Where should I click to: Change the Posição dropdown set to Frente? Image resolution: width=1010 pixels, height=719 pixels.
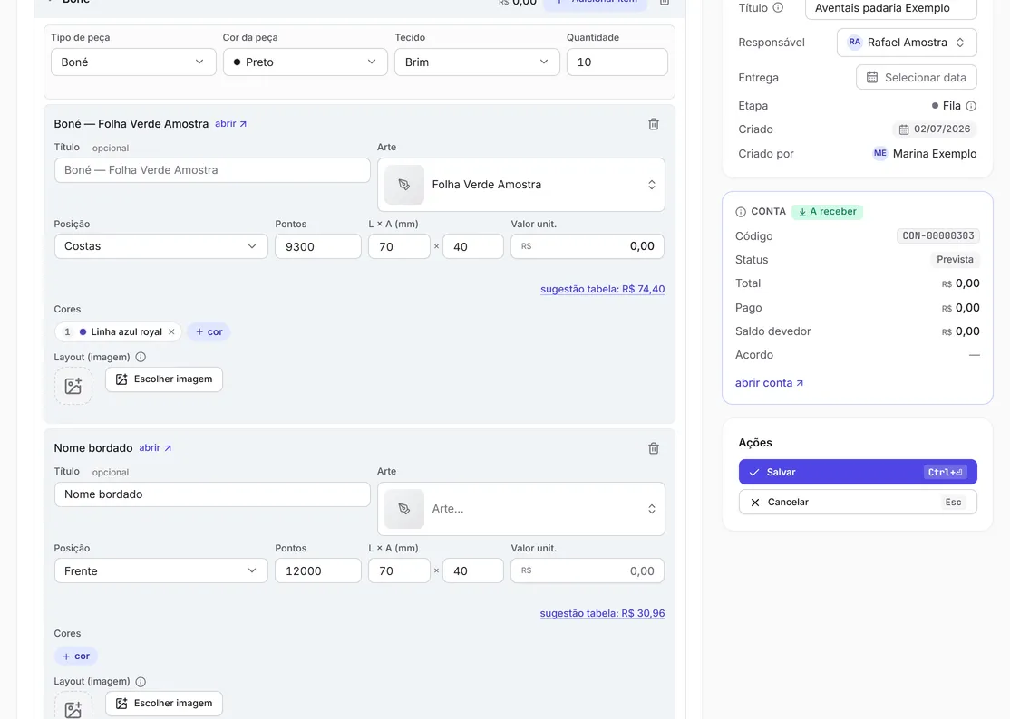coord(161,570)
